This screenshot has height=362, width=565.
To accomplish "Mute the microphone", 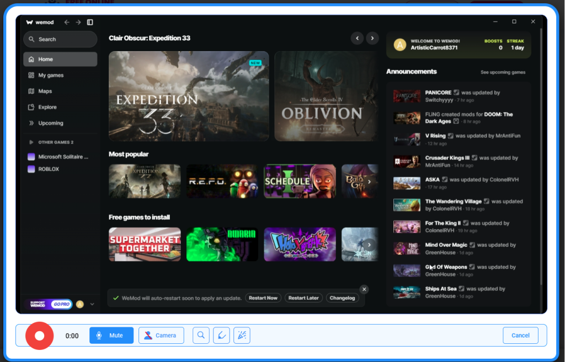I will pyautogui.click(x=111, y=336).
